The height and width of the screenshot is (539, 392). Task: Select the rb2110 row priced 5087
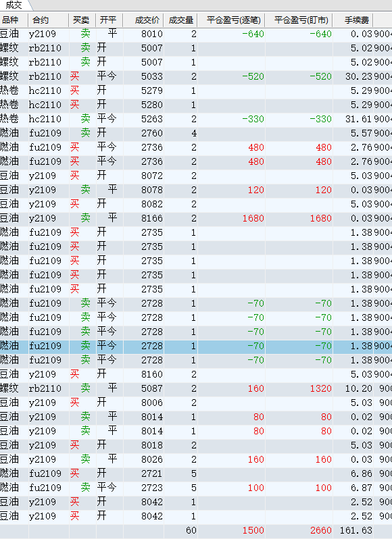pos(196,388)
